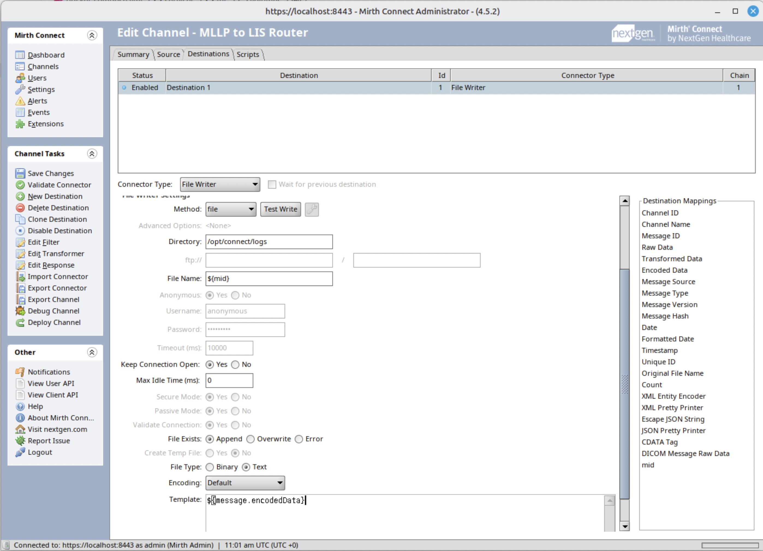
Task: Open the Dashboard from the Mirth Connect panel
Action: [46, 55]
